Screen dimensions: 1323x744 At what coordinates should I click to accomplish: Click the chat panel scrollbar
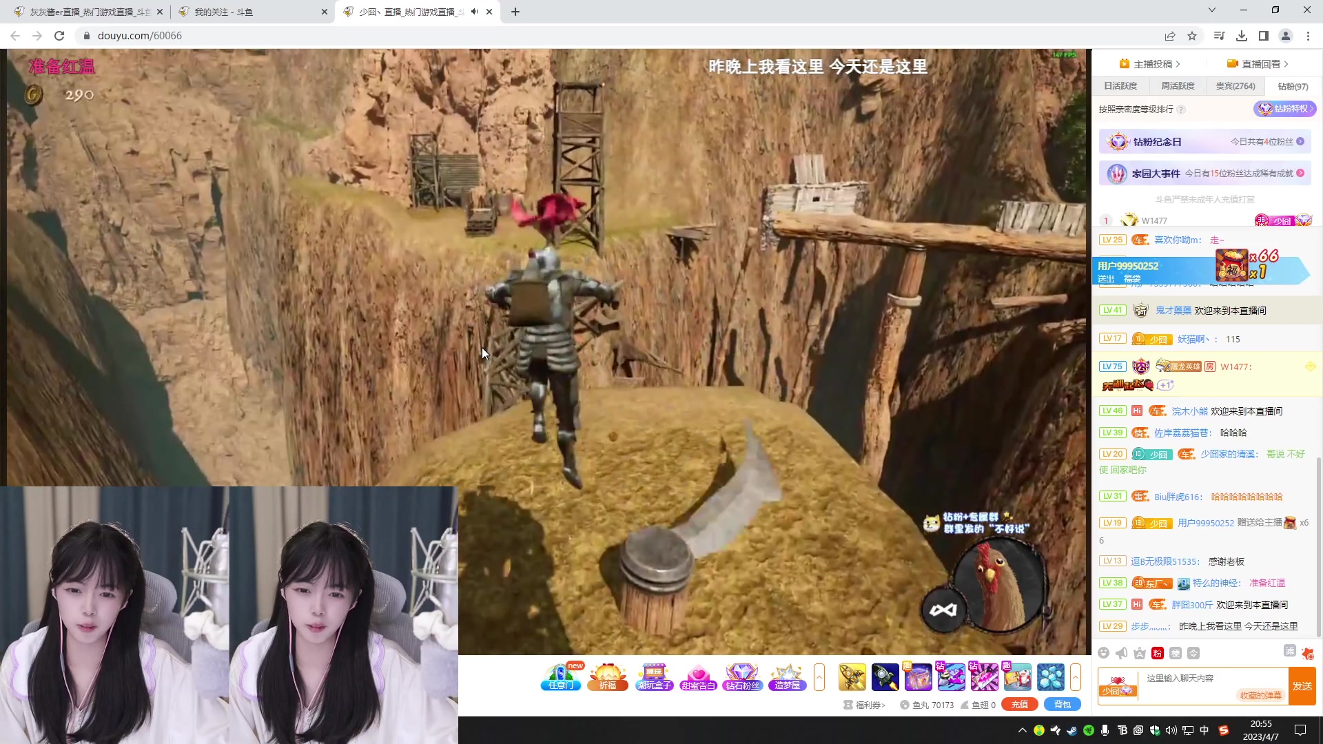click(1319, 546)
